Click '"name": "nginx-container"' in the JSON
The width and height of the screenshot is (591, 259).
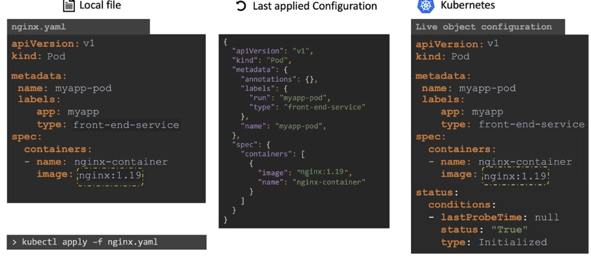(x=312, y=182)
